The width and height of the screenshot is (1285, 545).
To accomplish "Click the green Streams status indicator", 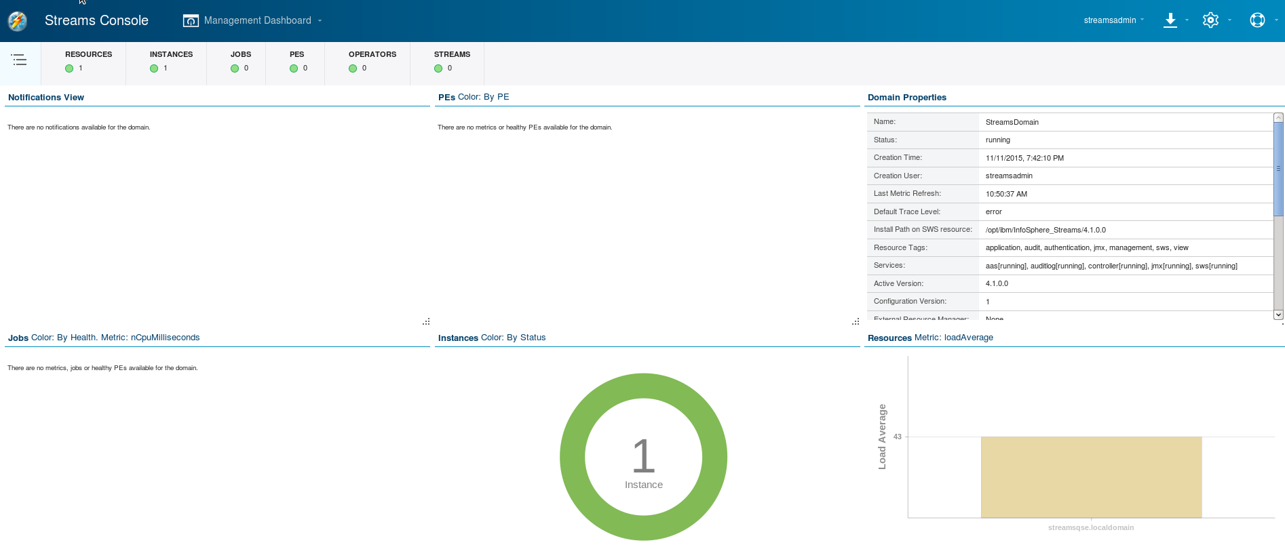I will 438,68.
